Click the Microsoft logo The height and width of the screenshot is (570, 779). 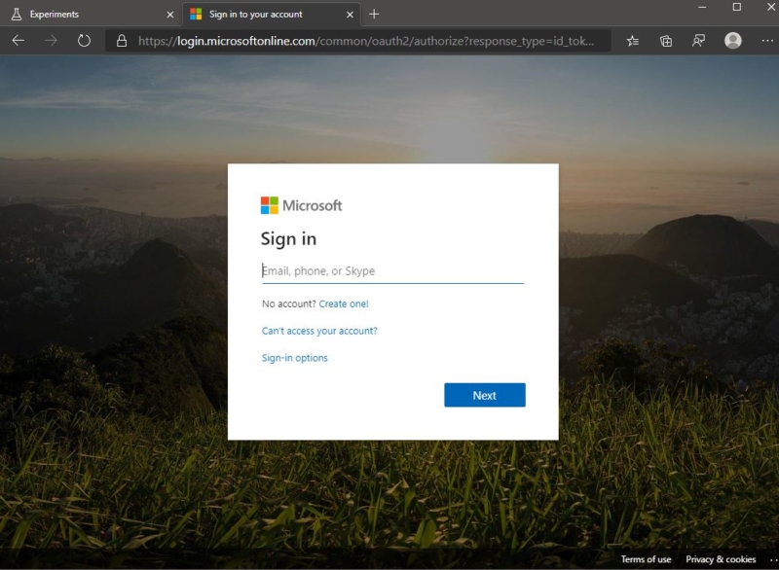click(302, 205)
